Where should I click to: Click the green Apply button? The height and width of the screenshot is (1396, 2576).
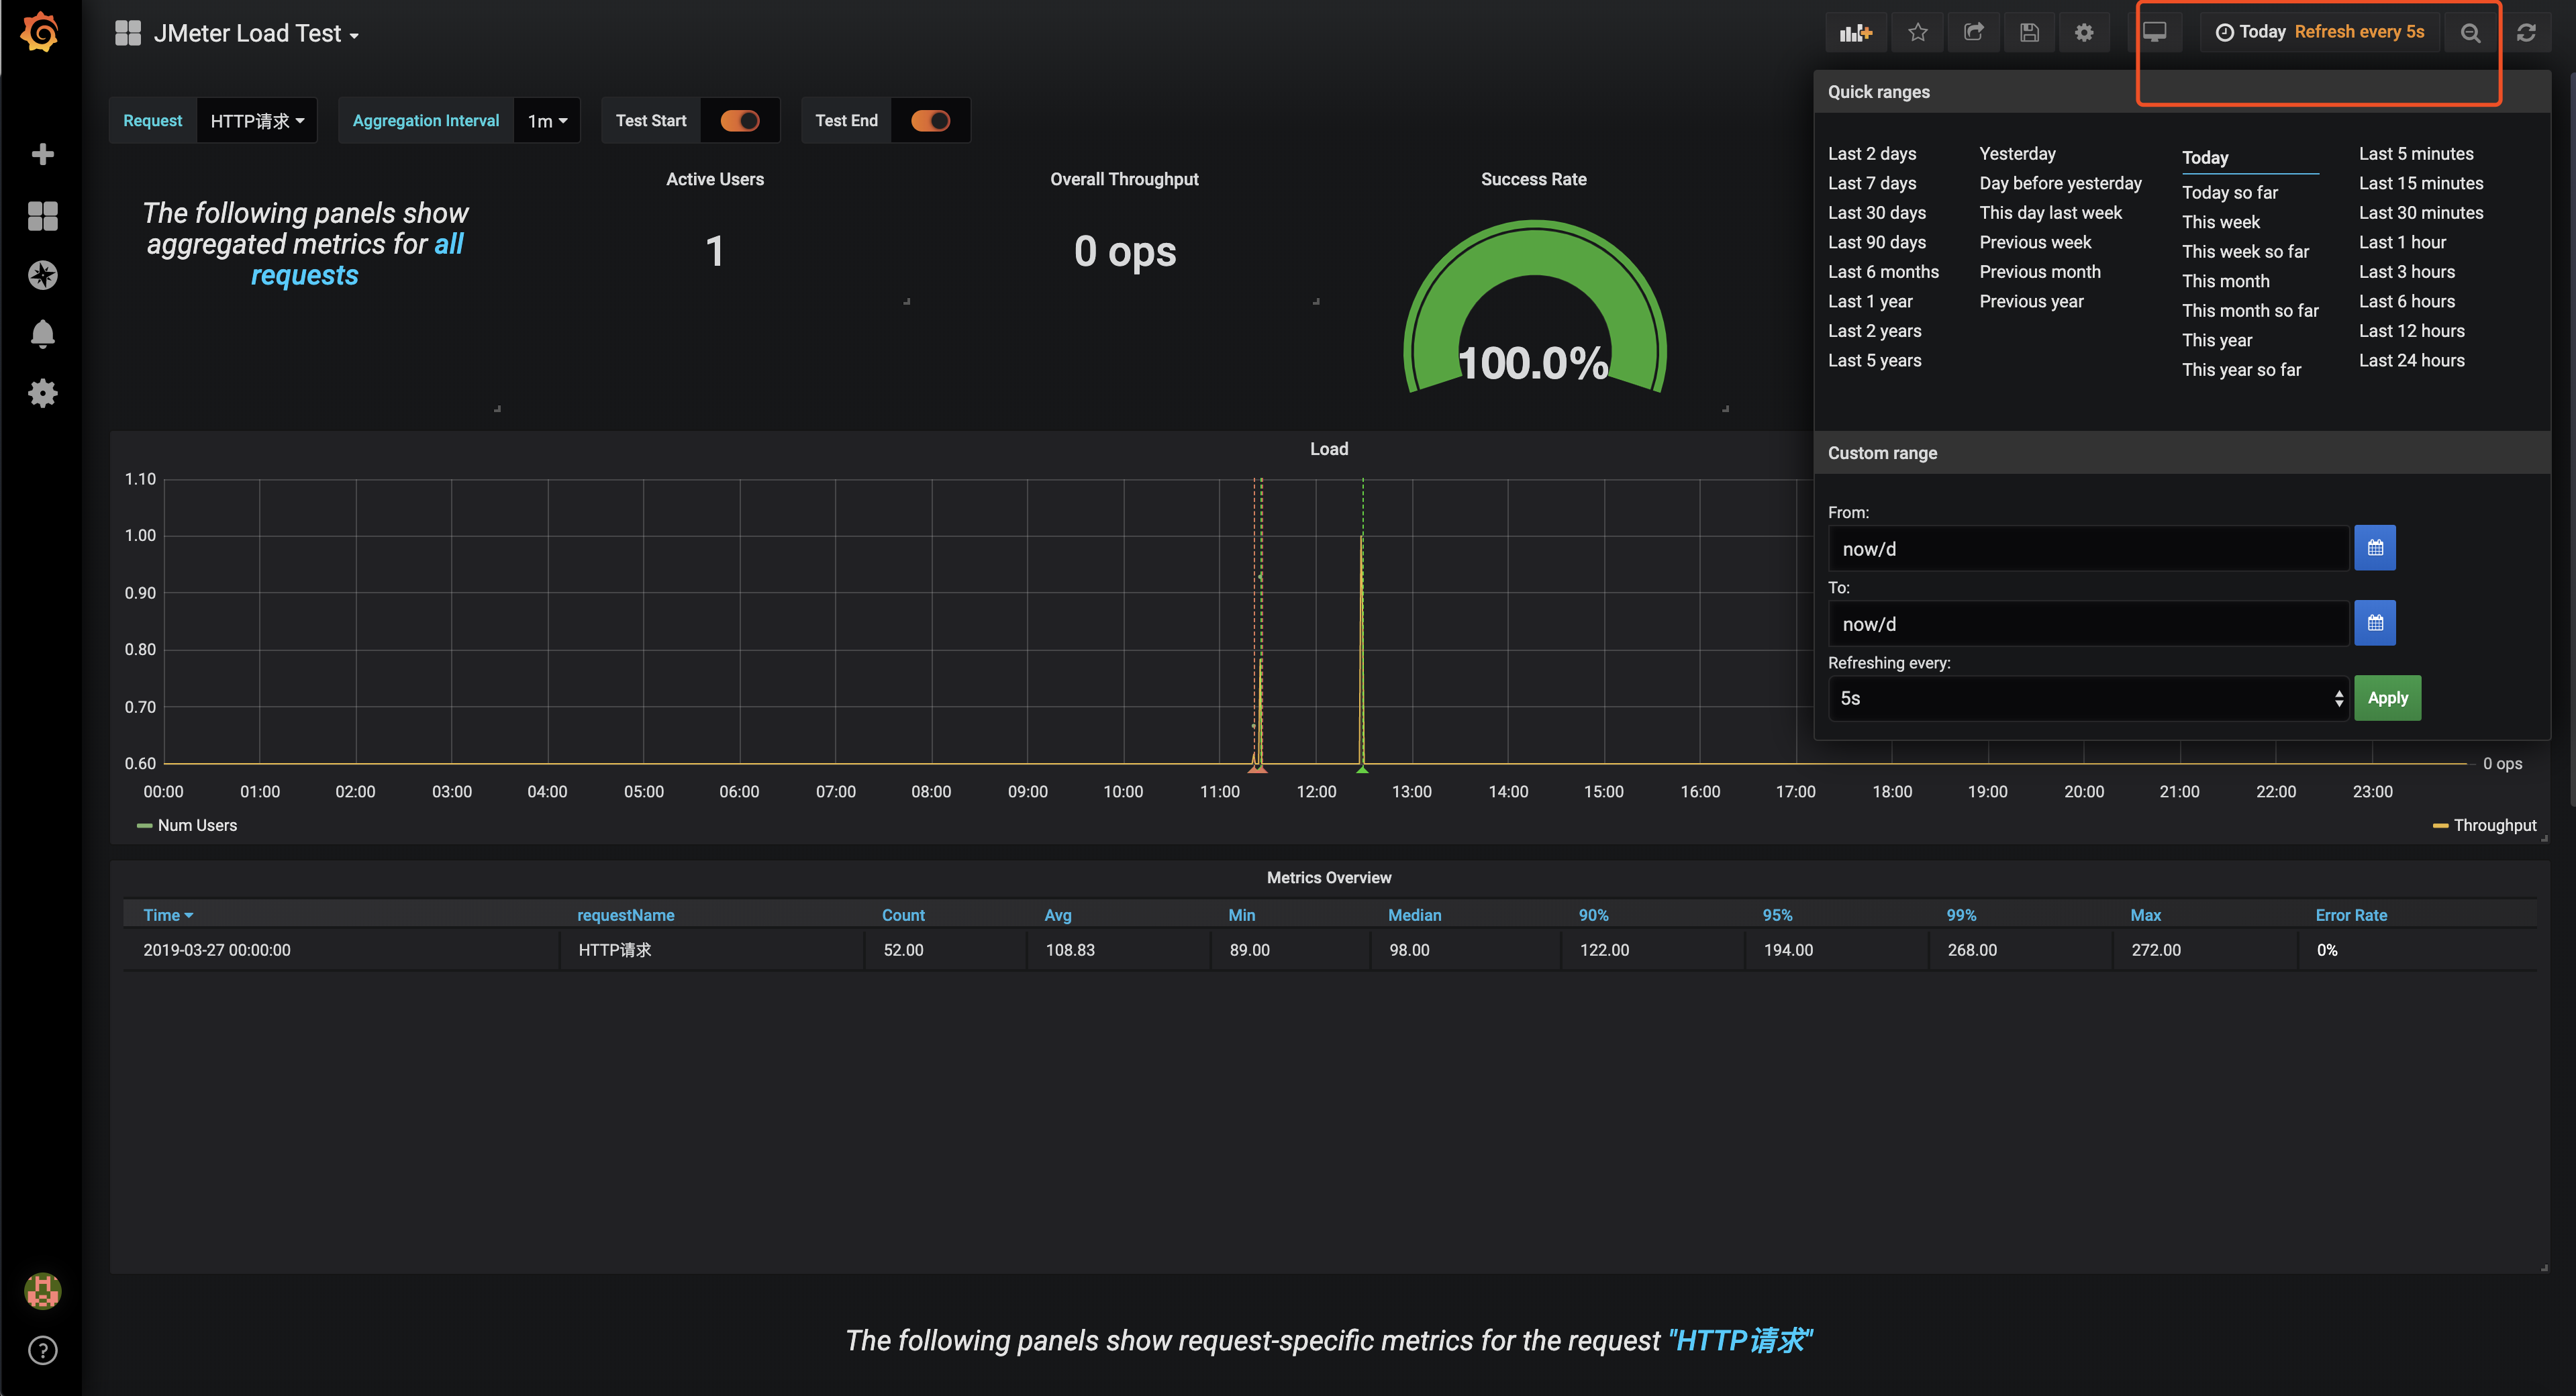pos(2387,698)
